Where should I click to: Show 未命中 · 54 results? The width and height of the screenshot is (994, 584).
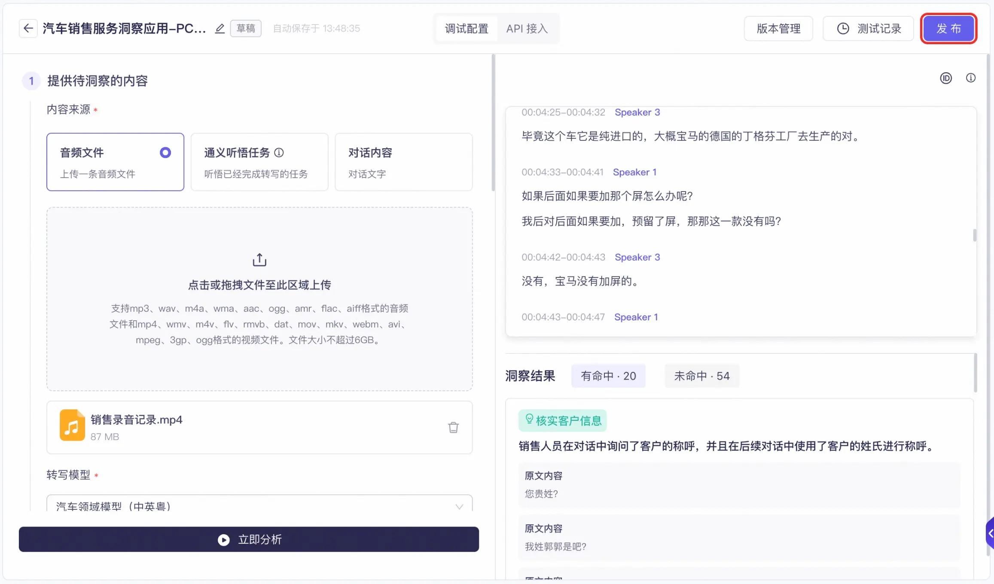point(702,376)
